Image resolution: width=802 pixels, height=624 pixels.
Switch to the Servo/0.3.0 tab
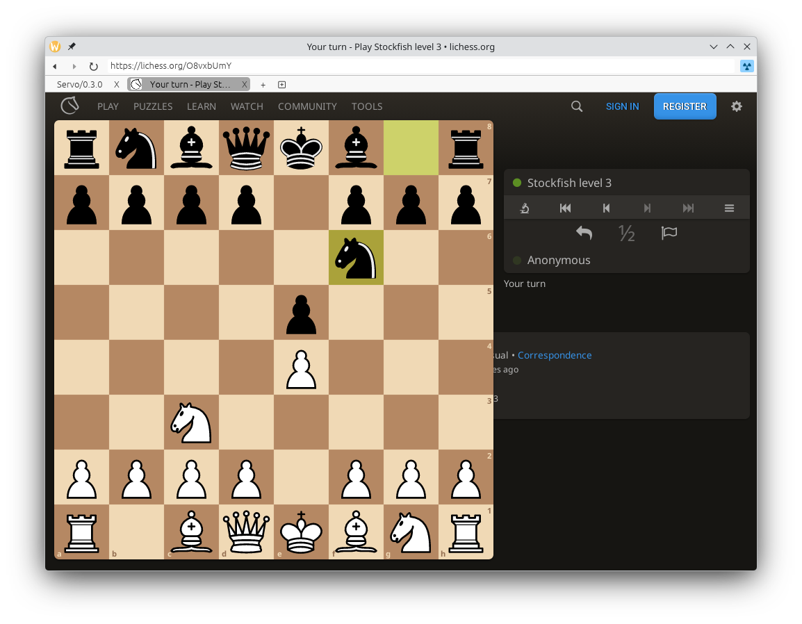point(80,84)
